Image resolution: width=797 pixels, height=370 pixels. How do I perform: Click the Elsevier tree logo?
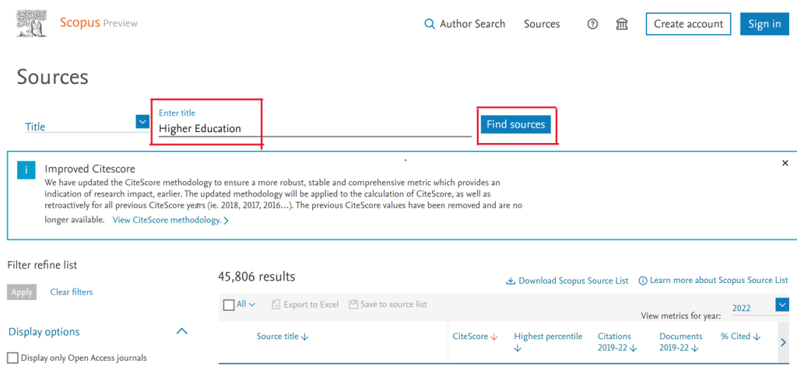(33, 23)
